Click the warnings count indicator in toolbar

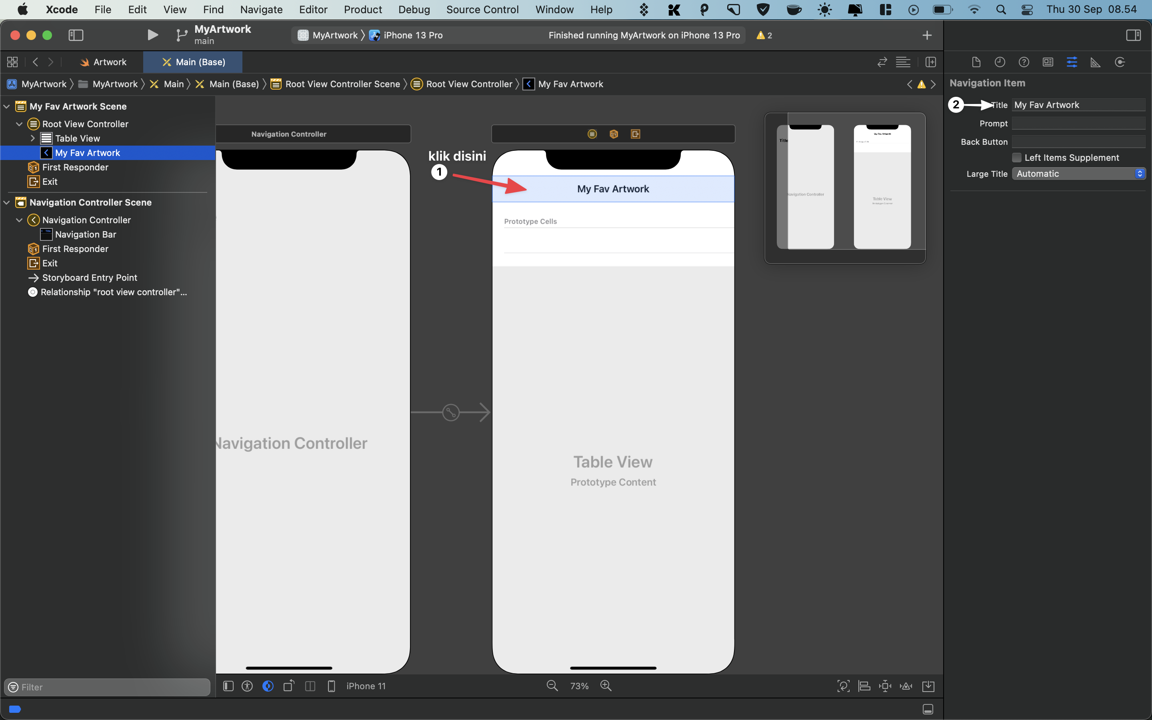click(764, 35)
